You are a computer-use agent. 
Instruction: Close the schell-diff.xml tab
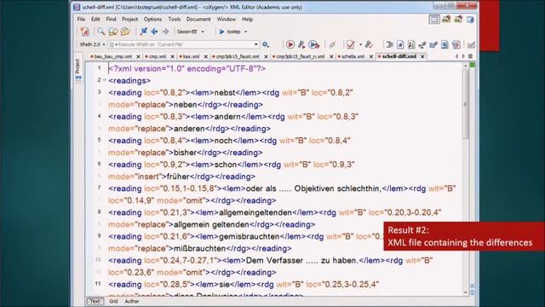(422, 56)
